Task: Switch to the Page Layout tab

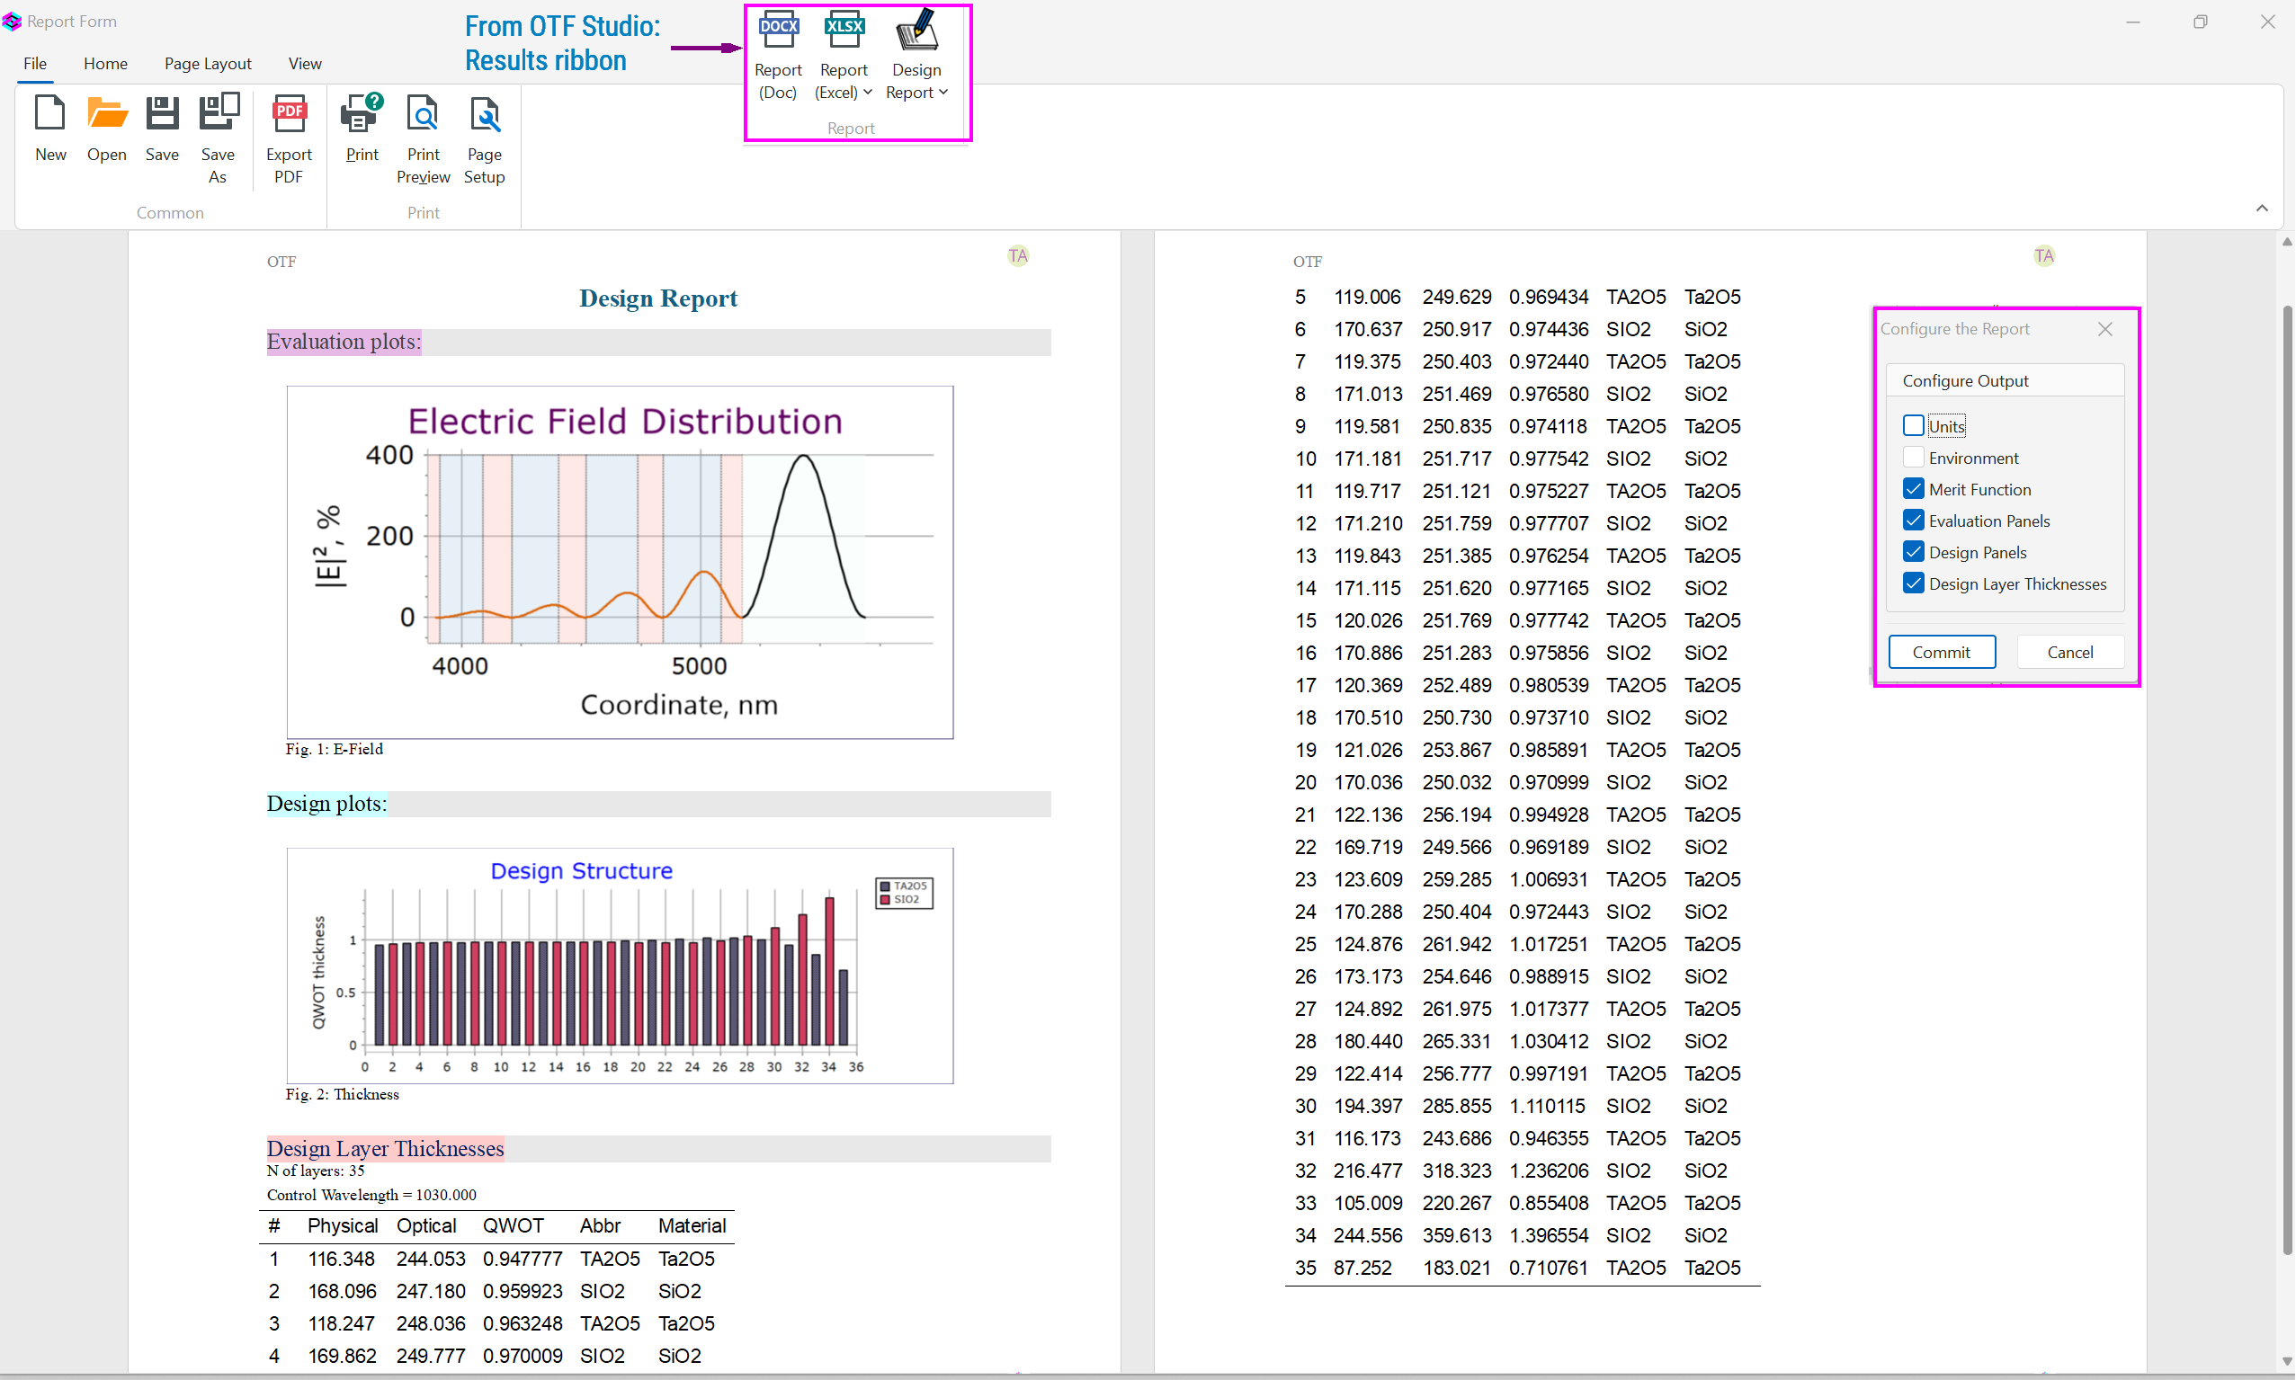Action: 209,63
